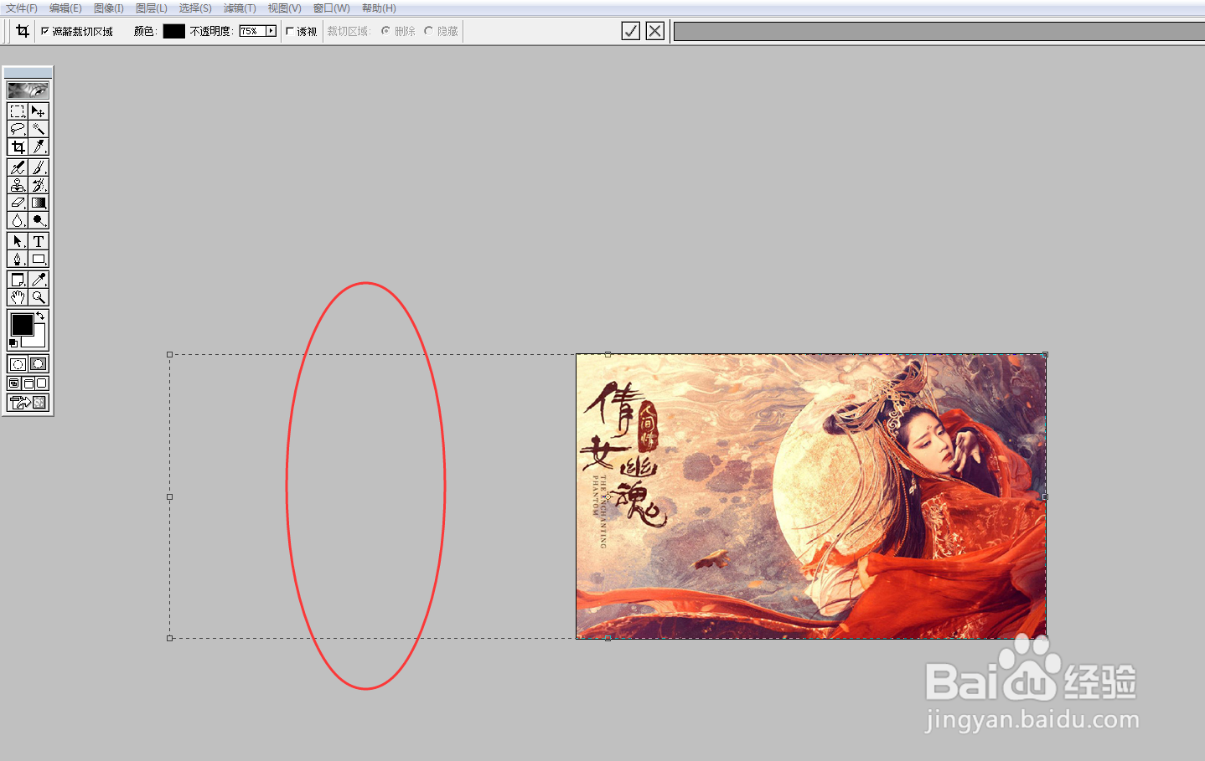Select the Rectangle shape tool
The width and height of the screenshot is (1205, 761).
click(x=39, y=259)
